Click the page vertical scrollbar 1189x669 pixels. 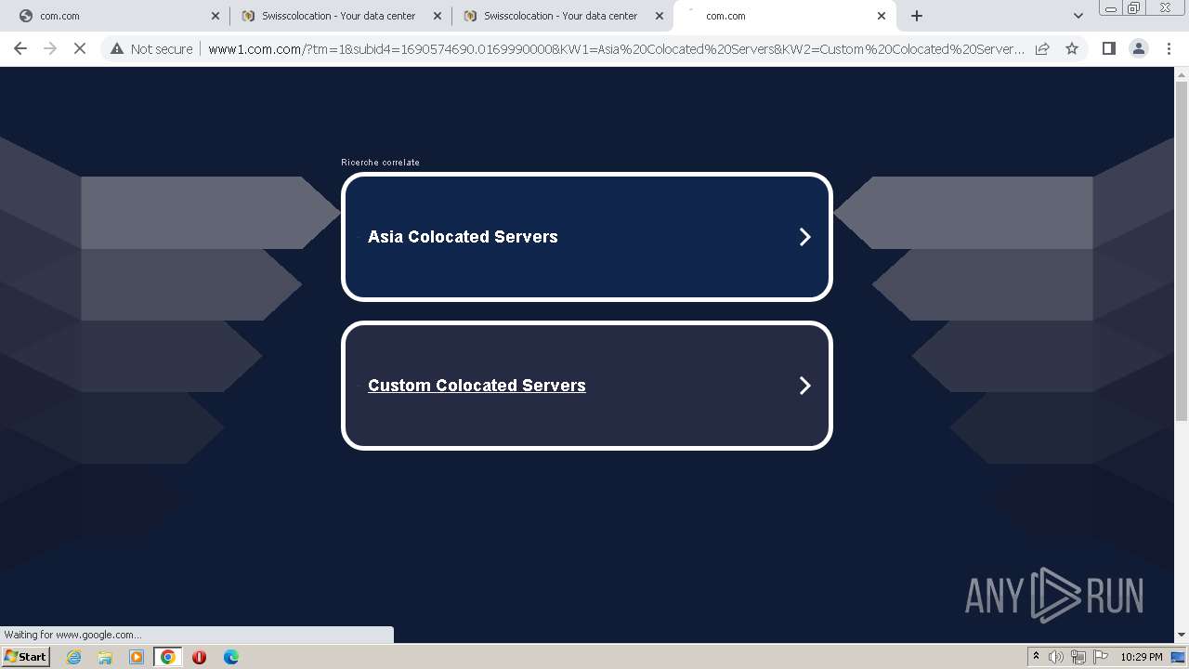1182,251
